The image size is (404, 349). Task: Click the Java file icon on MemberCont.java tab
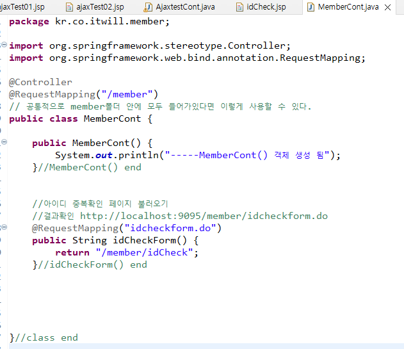[x=311, y=7]
